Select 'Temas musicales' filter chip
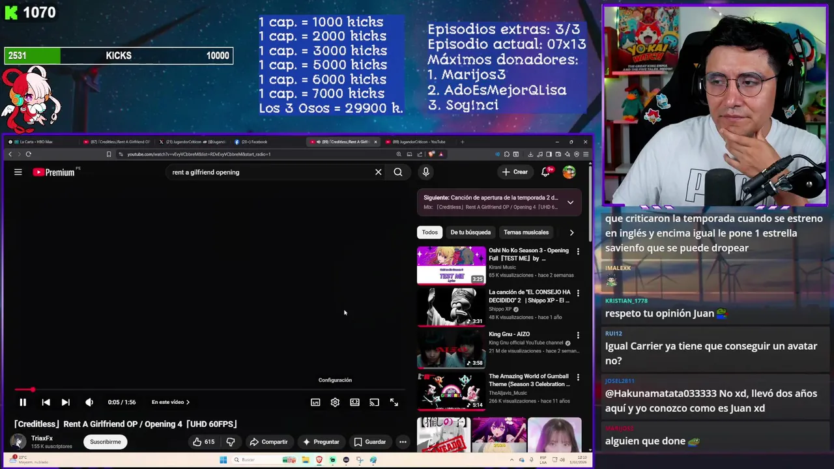Image resolution: width=834 pixels, height=469 pixels. coord(526,233)
